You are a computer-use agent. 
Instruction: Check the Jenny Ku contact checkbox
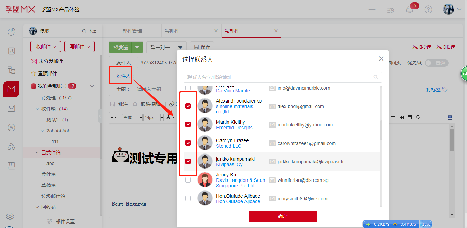188,180
